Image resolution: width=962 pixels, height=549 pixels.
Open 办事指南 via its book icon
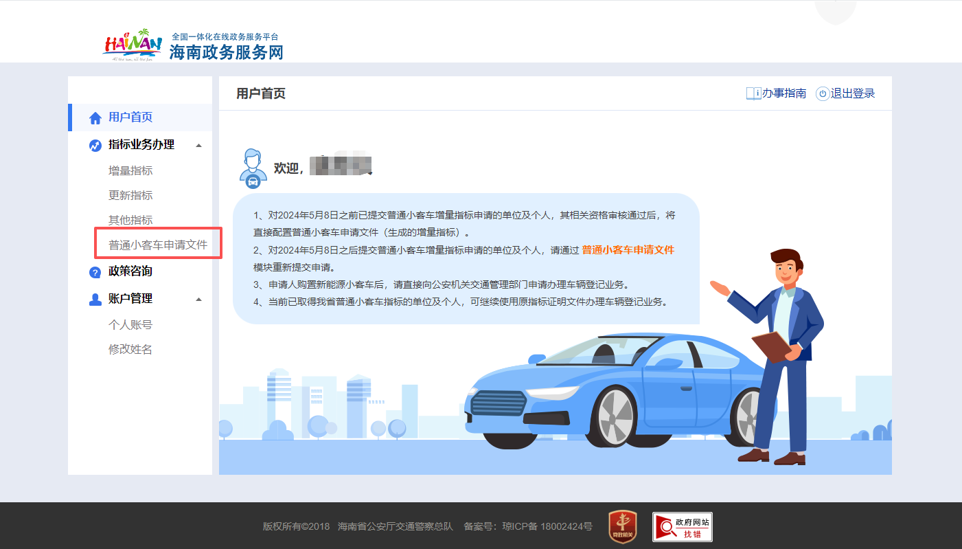pos(753,93)
